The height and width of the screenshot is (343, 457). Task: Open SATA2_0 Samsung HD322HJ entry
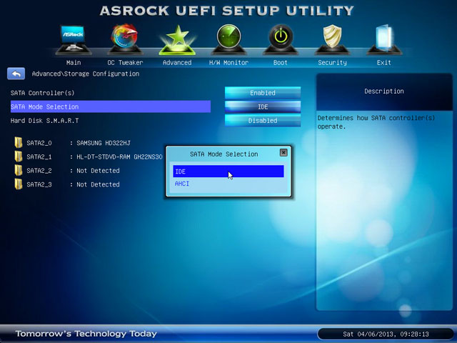pos(79,143)
